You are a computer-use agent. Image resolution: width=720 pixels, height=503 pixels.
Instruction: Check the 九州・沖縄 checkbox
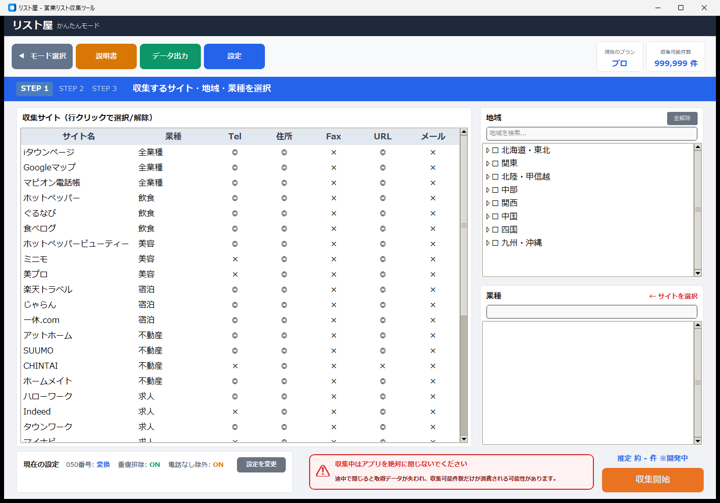click(x=495, y=243)
